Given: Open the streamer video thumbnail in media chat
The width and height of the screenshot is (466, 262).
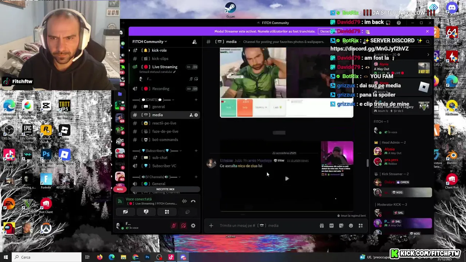Looking at the screenshot, I should click(287, 83).
